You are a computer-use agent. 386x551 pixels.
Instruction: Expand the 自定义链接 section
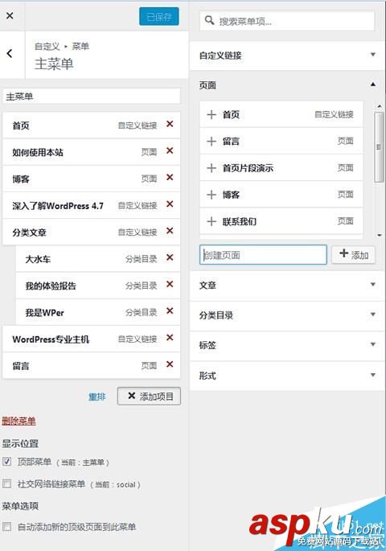287,56
